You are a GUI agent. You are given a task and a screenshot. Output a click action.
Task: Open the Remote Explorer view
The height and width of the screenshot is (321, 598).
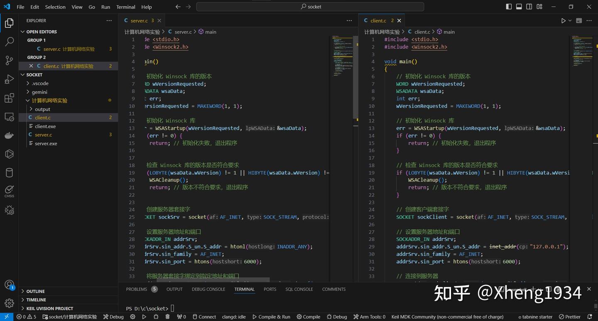[x=9, y=117]
